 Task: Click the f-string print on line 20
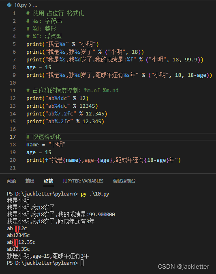pos(104,160)
